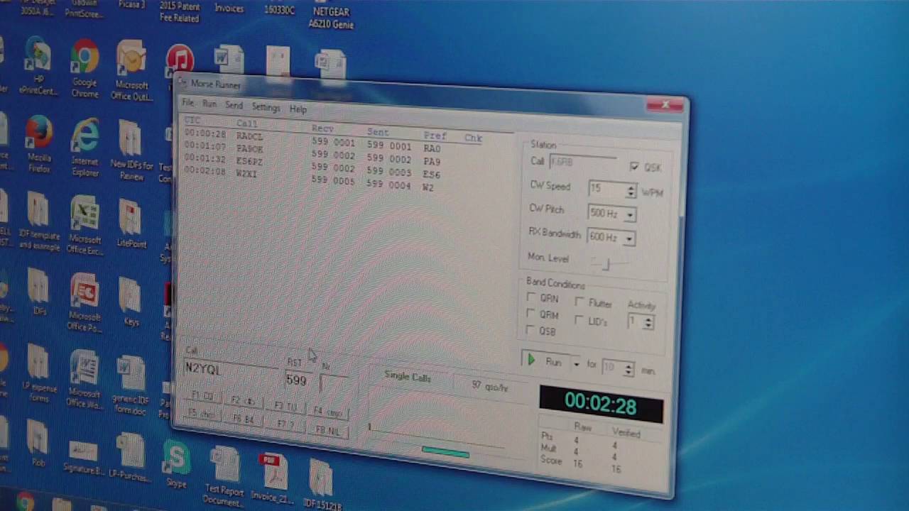The height and width of the screenshot is (511, 909).
Task: Click the Morse Runner title bar icon
Action: [x=182, y=82]
